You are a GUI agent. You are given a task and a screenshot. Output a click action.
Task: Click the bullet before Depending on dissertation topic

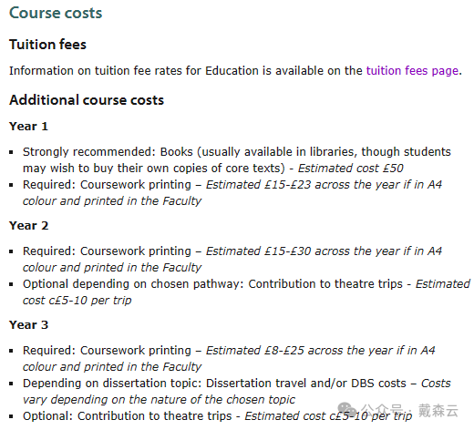[x=11, y=384]
